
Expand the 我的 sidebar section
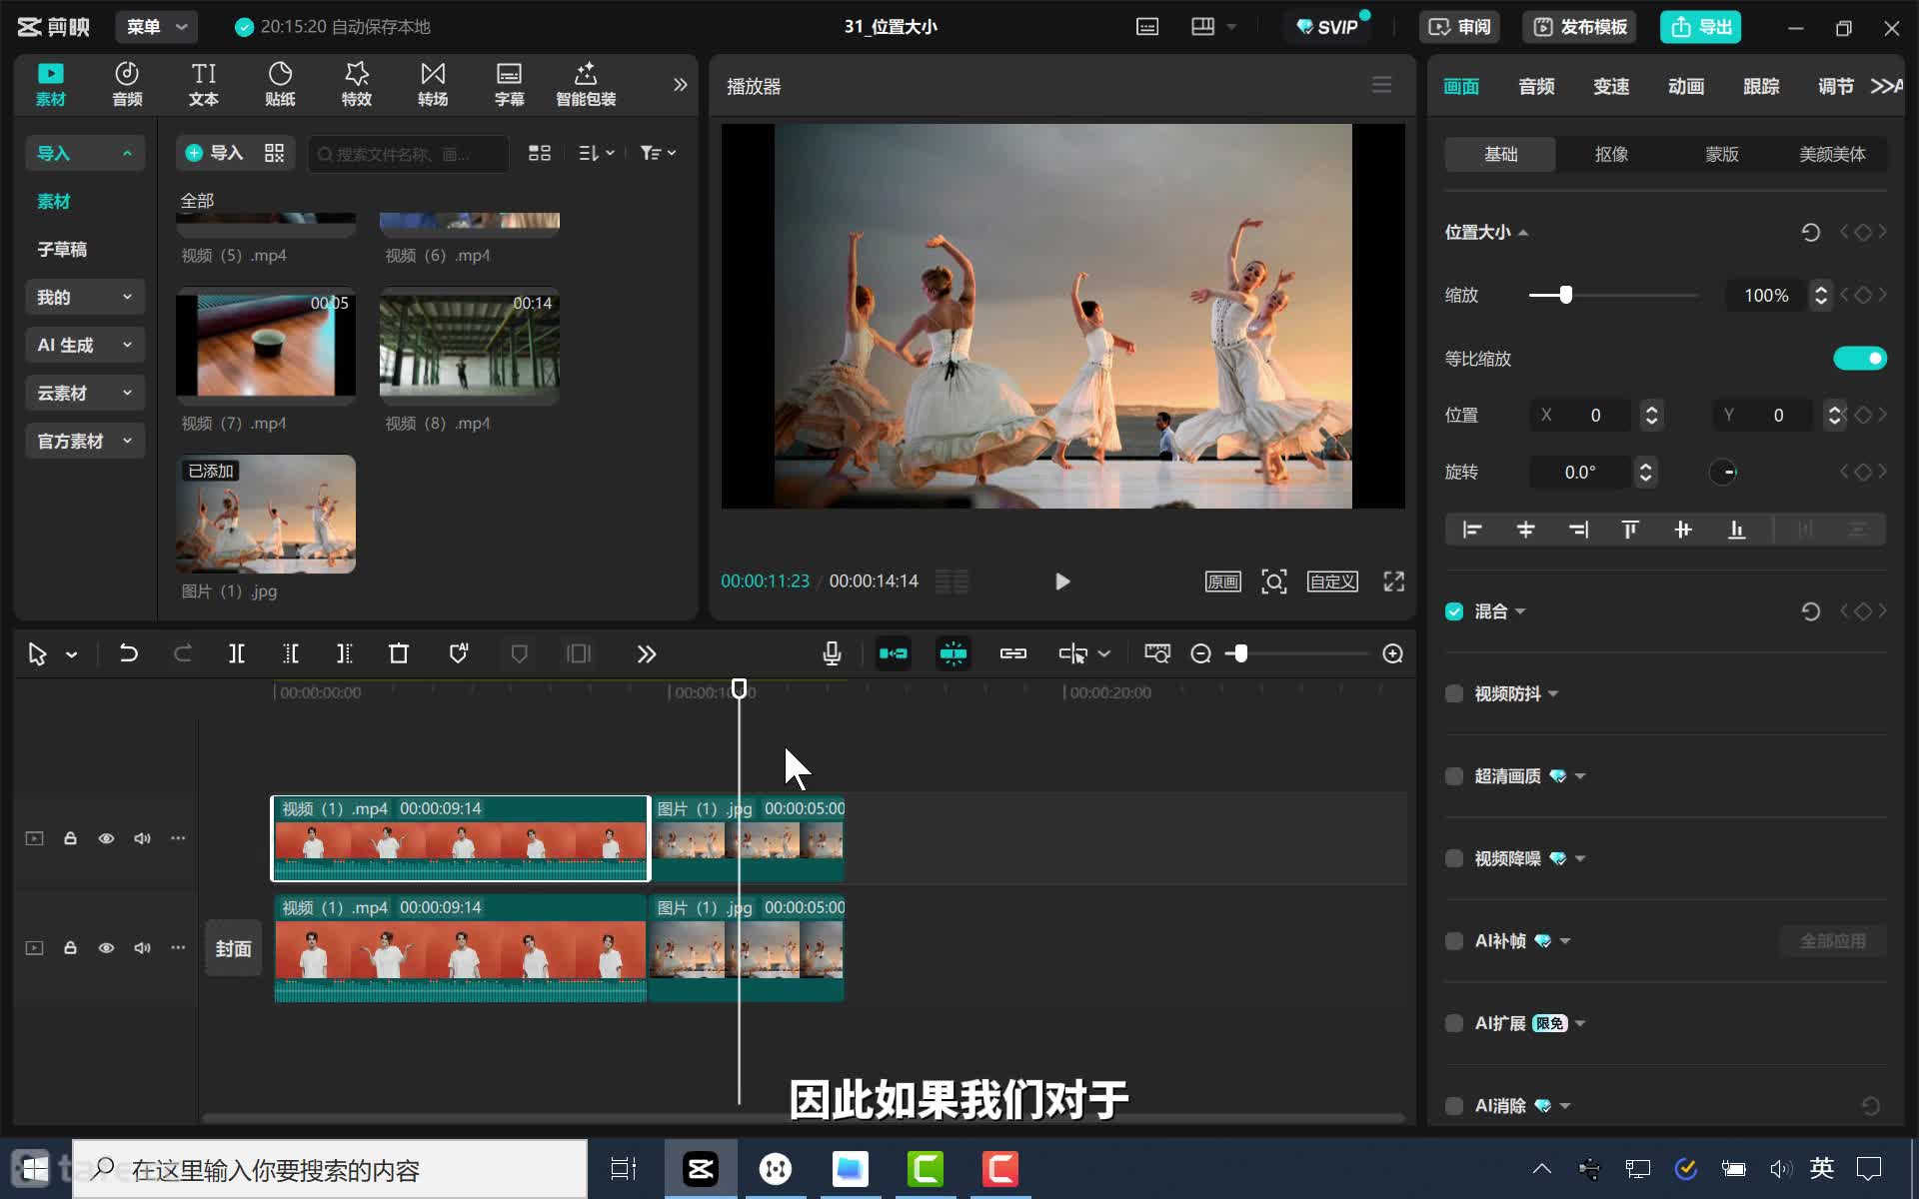coord(85,297)
